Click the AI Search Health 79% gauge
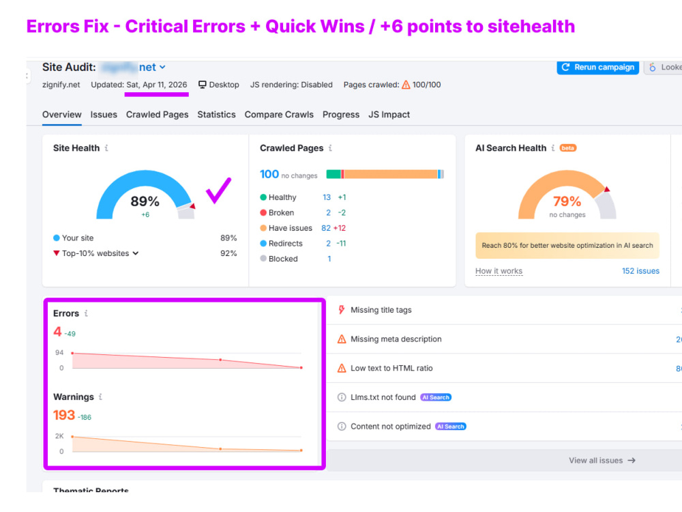Viewport: 682px width, 512px height. (x=567, y=195)
